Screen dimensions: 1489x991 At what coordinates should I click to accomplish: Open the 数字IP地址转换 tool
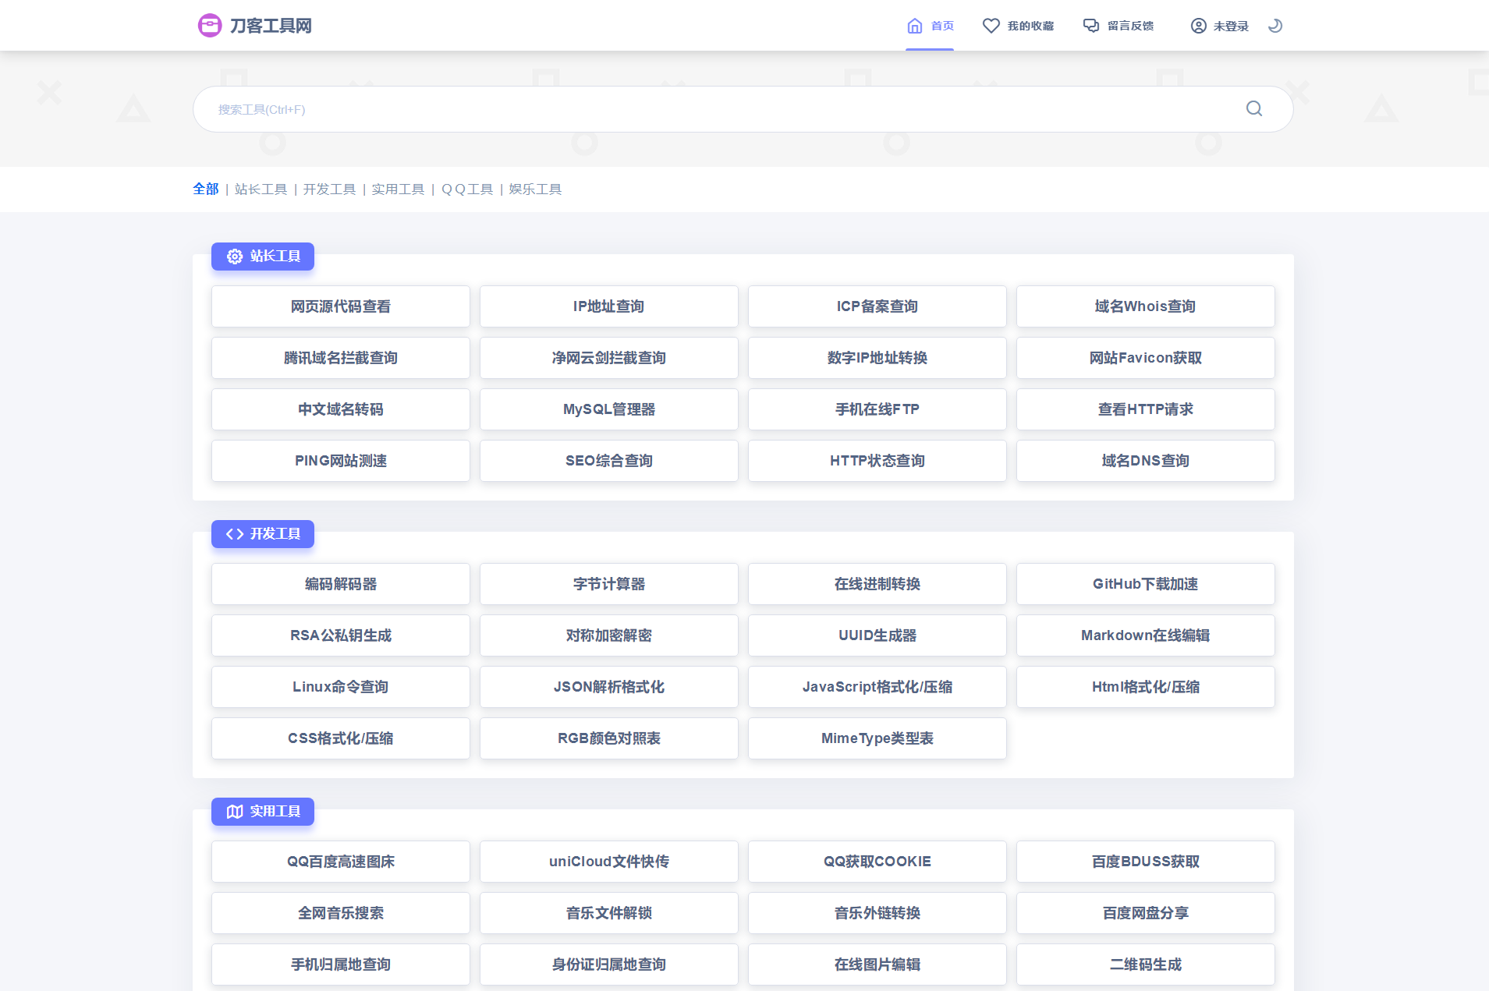877,358
